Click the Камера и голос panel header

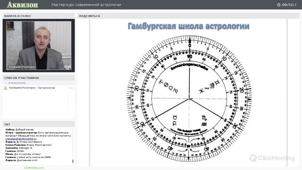coord(39,16)
